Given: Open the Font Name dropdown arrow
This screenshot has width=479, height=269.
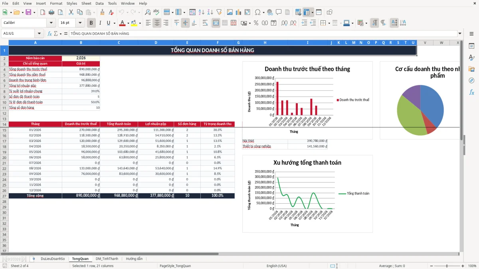Looking at the screenshot, I should point(51,23).
